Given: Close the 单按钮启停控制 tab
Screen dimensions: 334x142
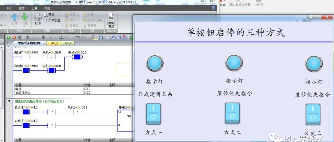Looking at the screenshot, I should 44,43.
